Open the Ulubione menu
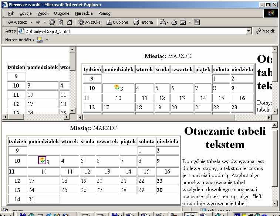The width and height of the screenshot is (280, 216). click(x=62, y=13)
